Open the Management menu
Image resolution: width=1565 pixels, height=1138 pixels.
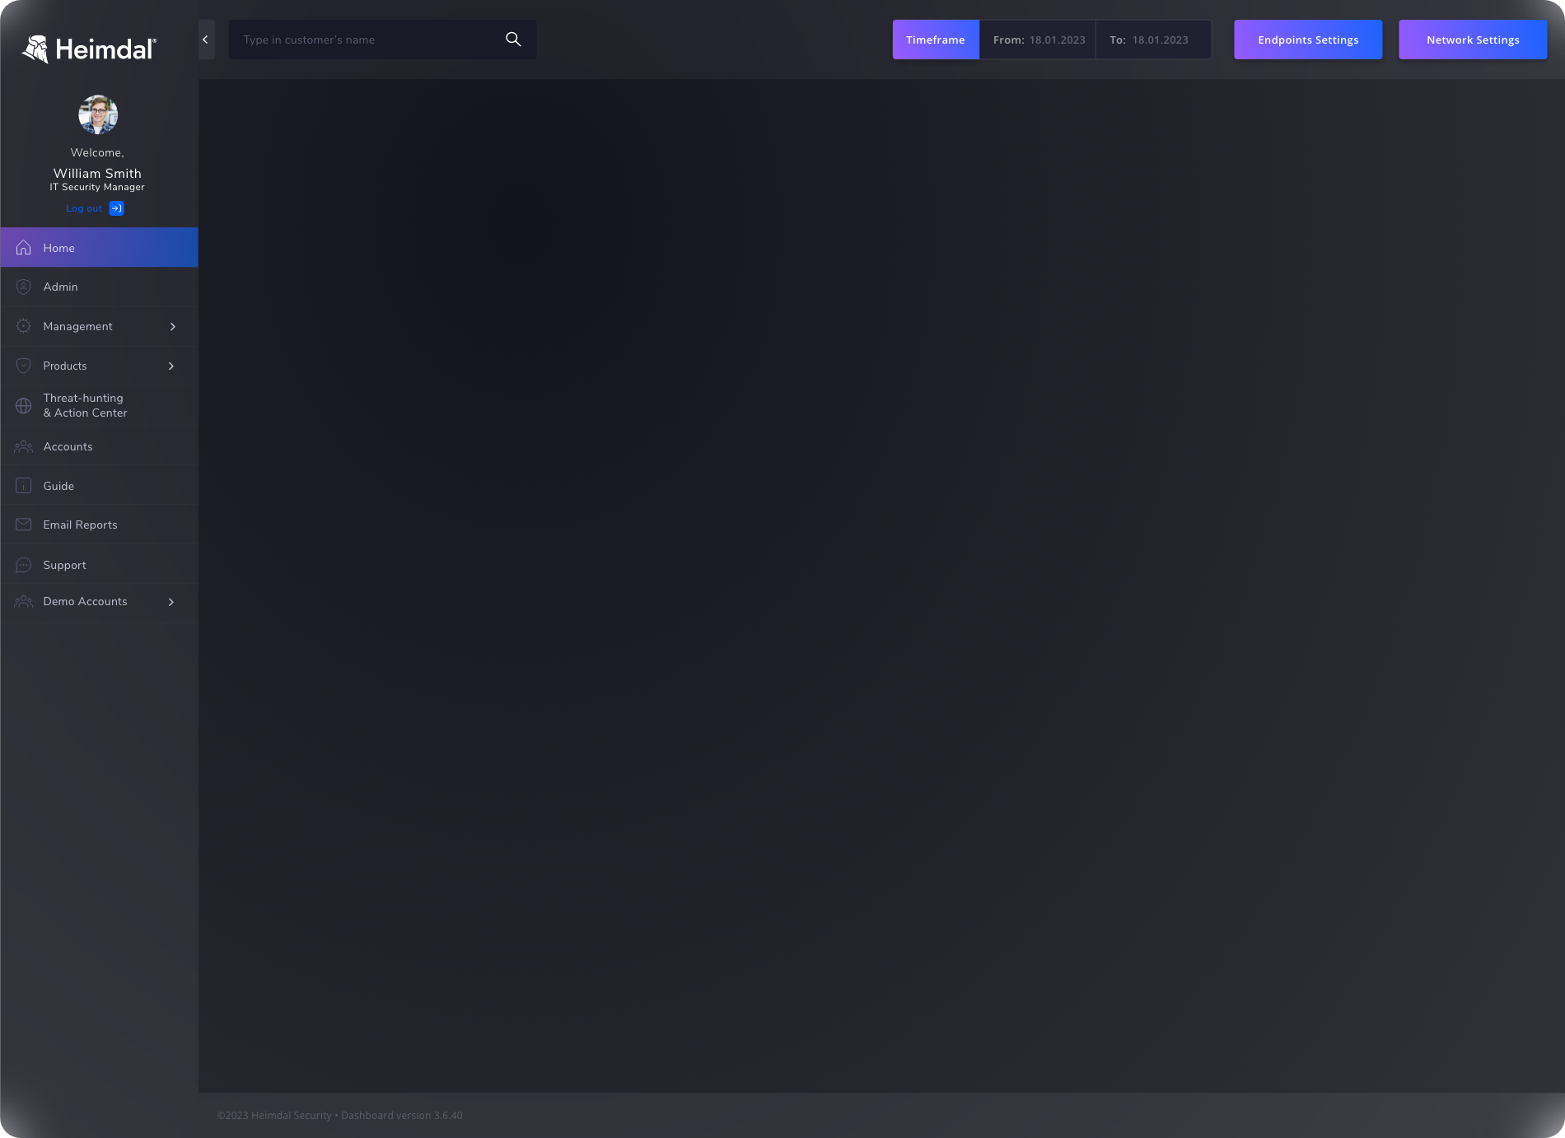(99, 326)
